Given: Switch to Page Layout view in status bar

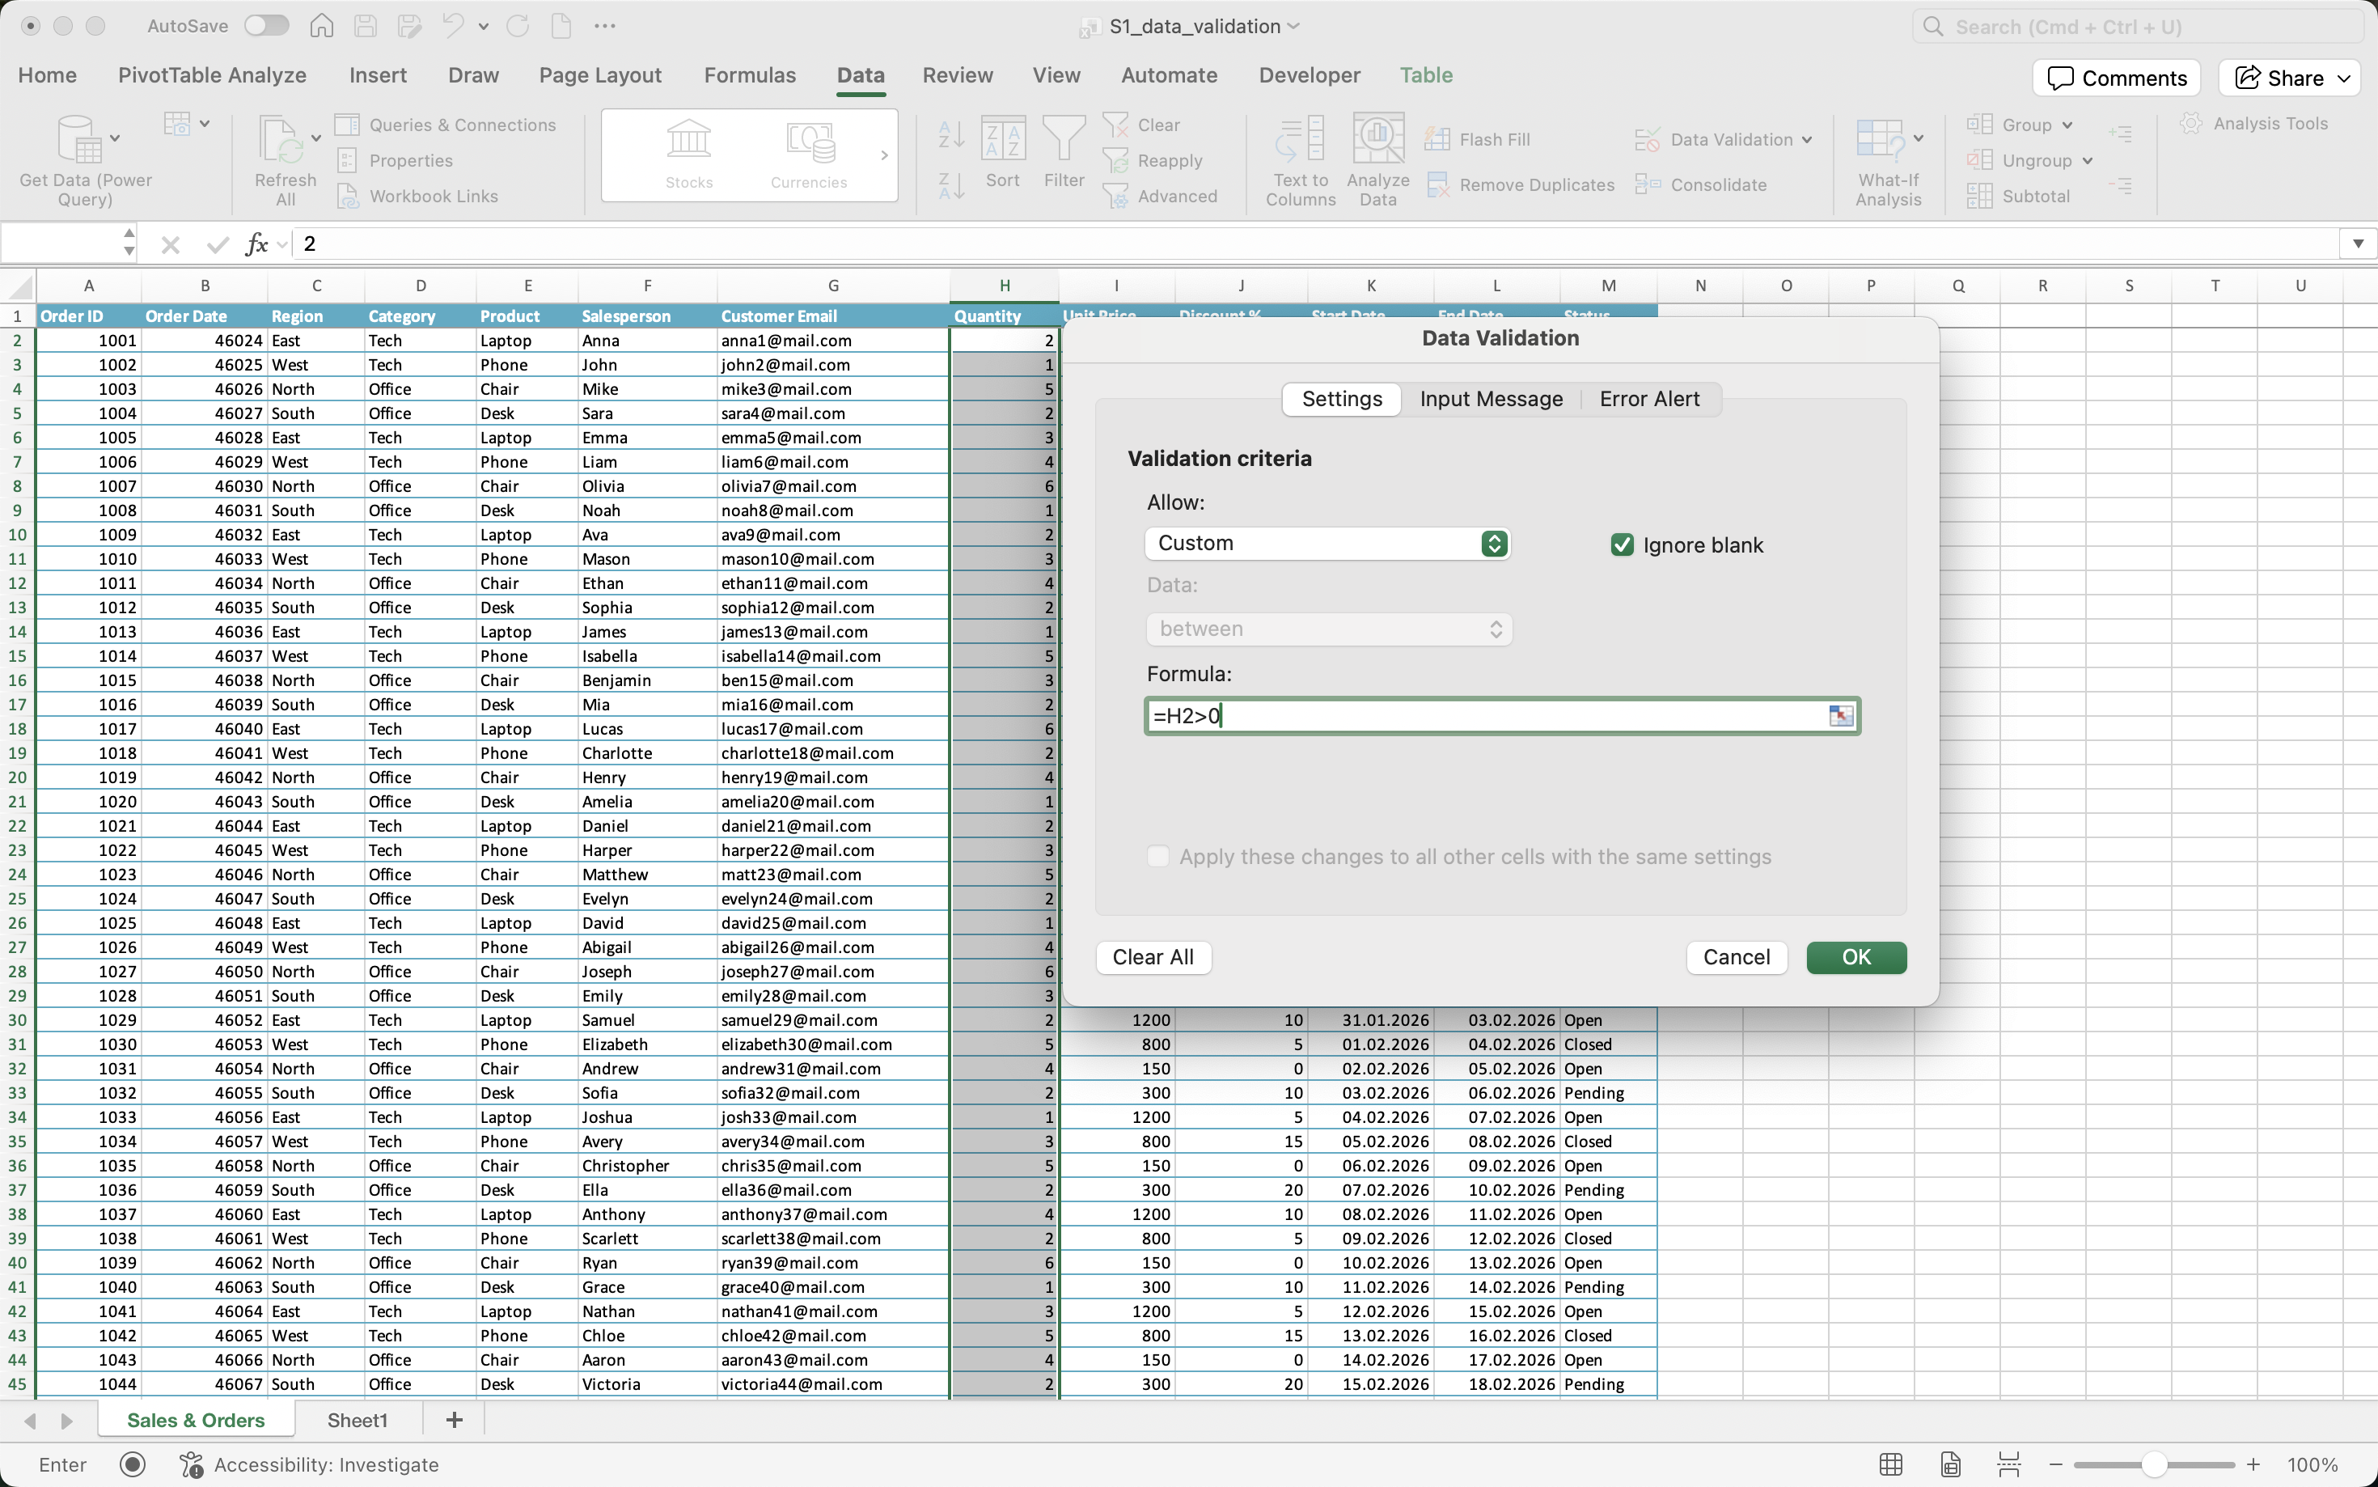Looking at the screenshot, I should [1950, 1464].
